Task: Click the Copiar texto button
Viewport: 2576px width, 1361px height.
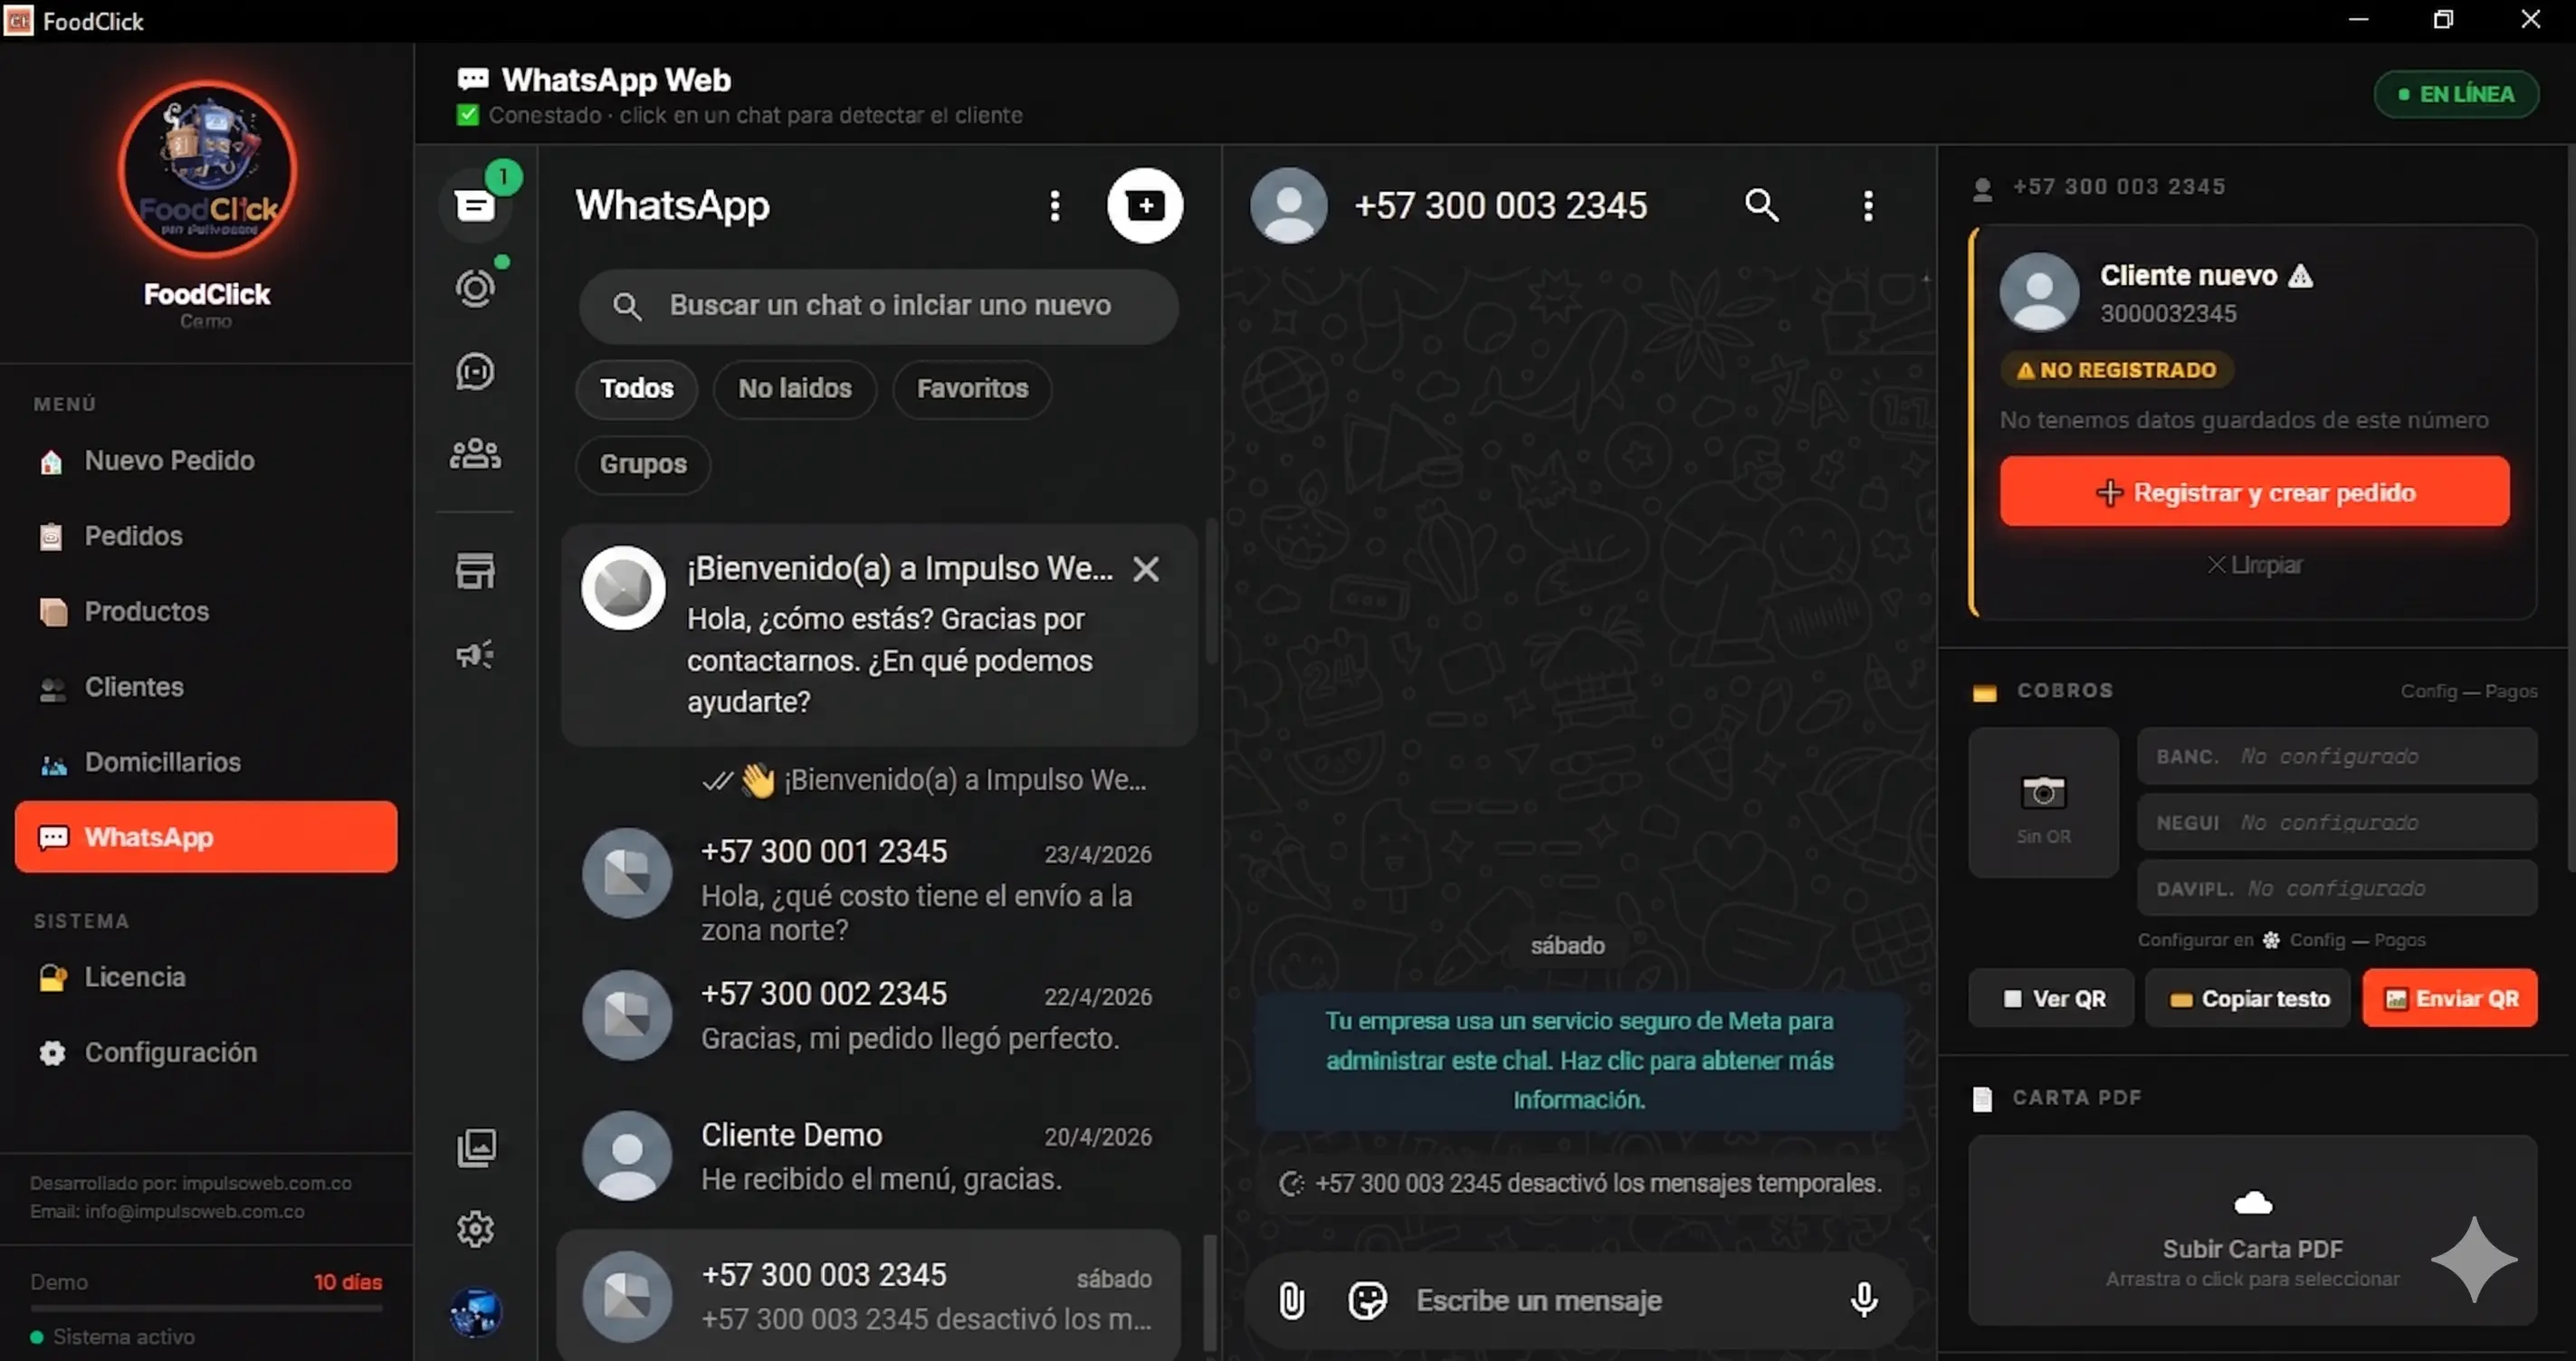Action: coord(2248,998)
